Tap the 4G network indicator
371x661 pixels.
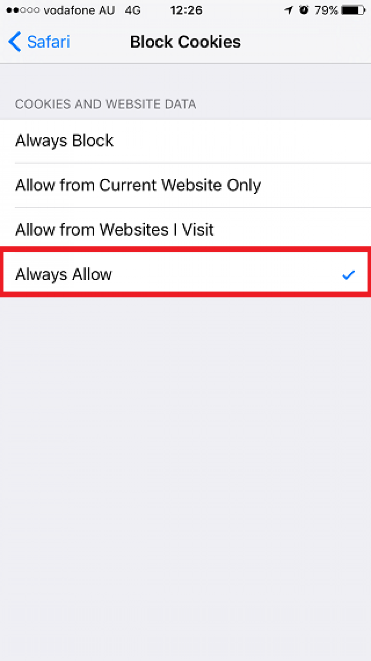tap(132, 10)
